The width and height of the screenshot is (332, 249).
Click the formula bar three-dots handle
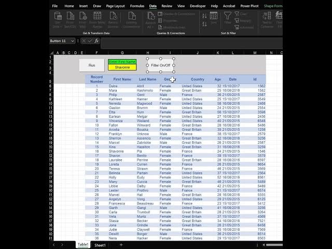pyautogui.click(x=78, y=41)
